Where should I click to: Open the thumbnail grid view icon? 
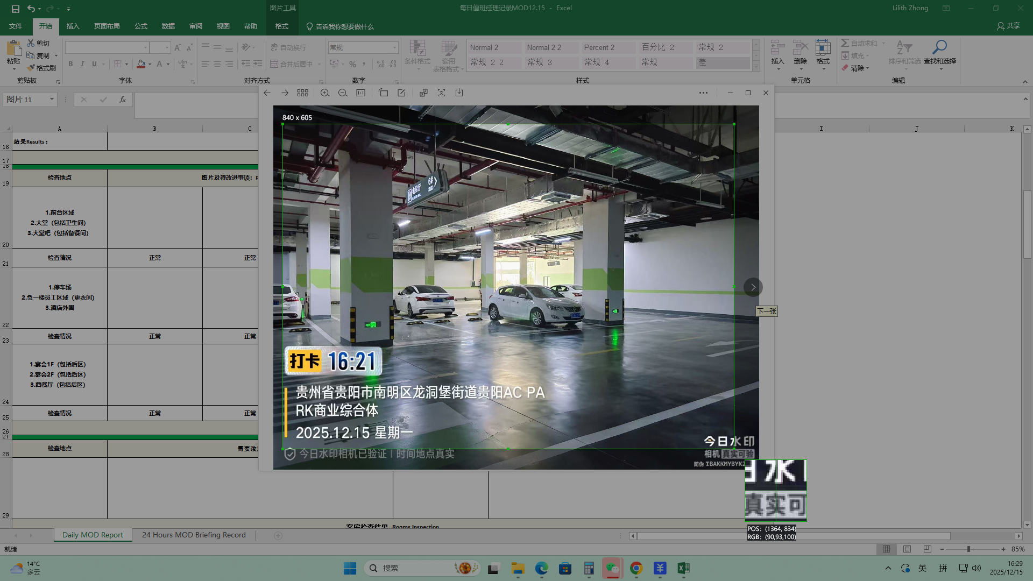[302, 93]
